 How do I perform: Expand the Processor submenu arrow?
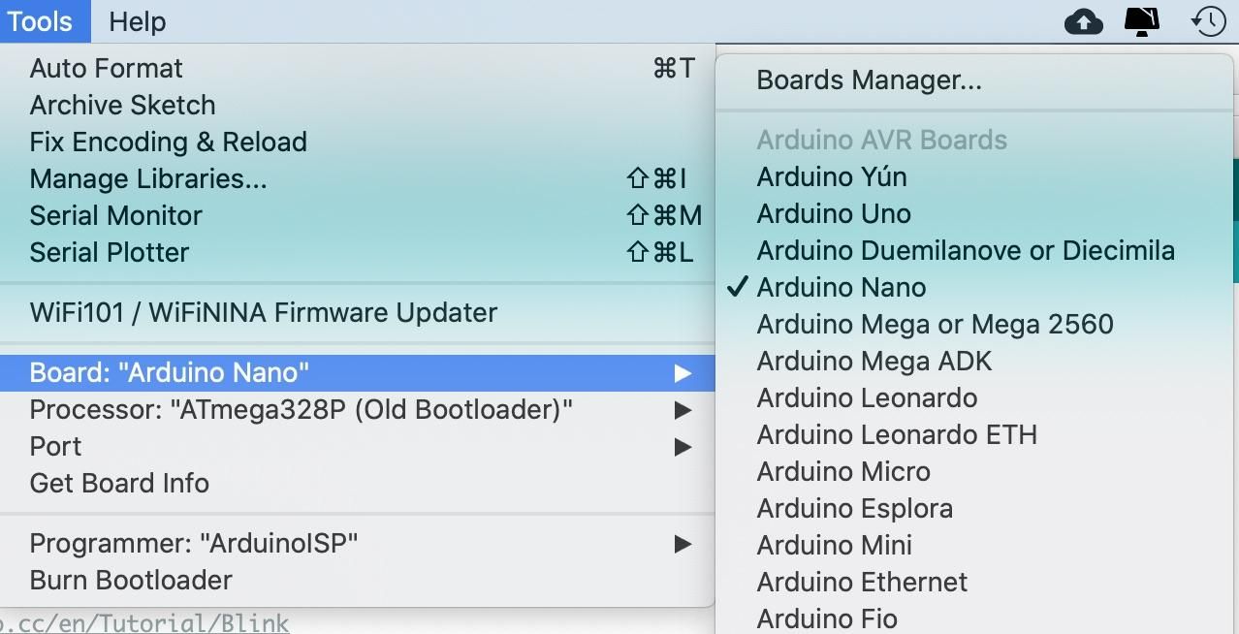(683, 410)
